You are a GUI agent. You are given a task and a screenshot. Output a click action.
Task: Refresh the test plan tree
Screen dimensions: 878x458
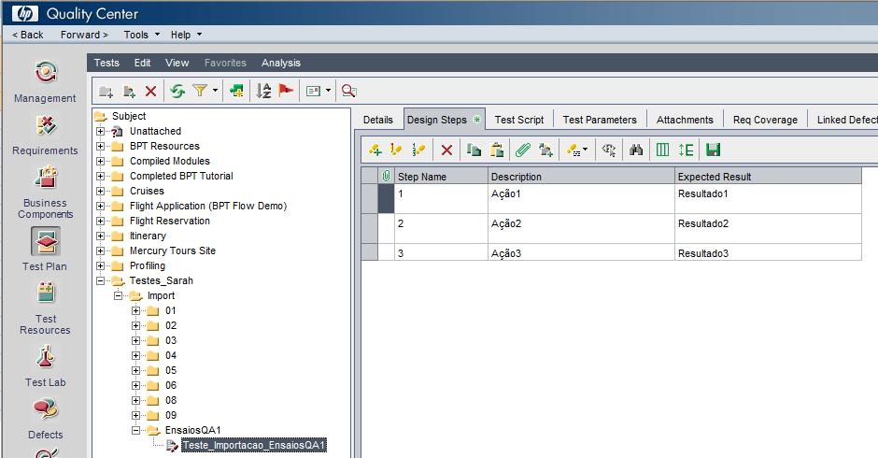177,91
